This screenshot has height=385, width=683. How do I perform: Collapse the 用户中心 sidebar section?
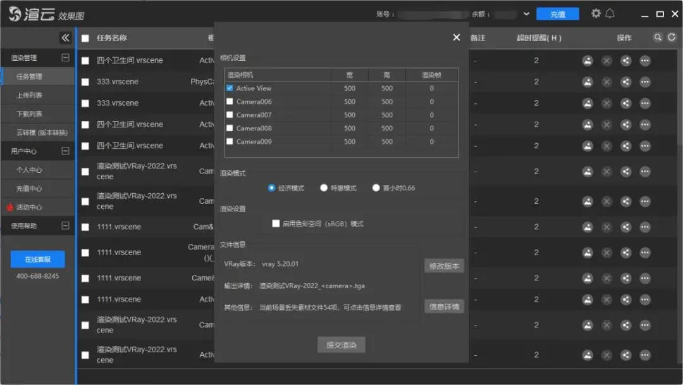tap(65, 151)
